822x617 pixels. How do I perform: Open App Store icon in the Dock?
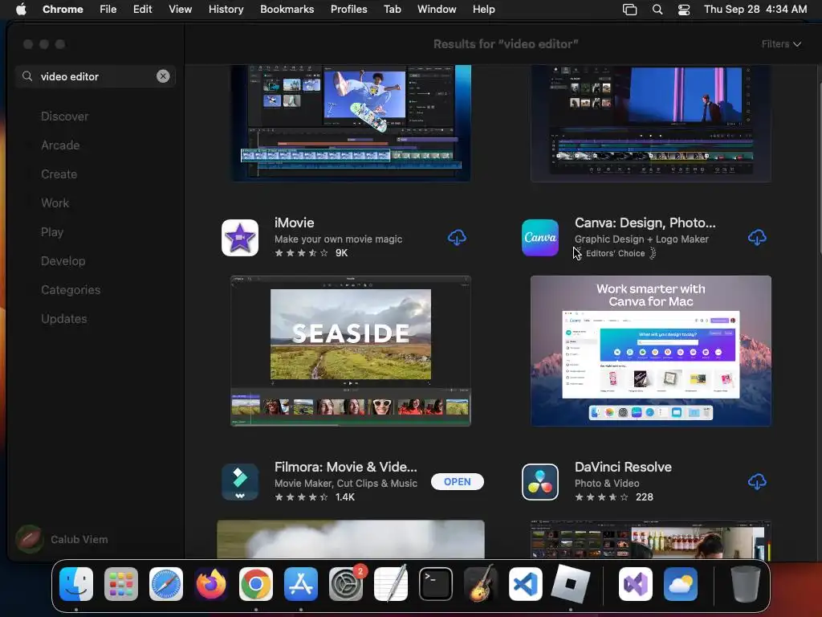tap(301, 584)
